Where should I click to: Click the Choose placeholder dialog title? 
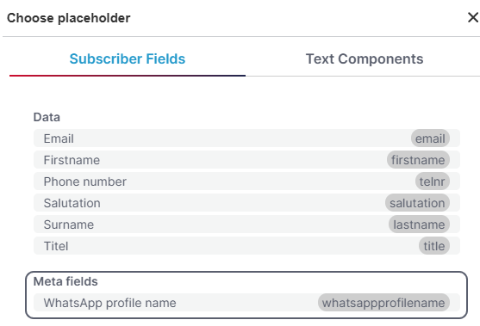[x=69, y=18]
